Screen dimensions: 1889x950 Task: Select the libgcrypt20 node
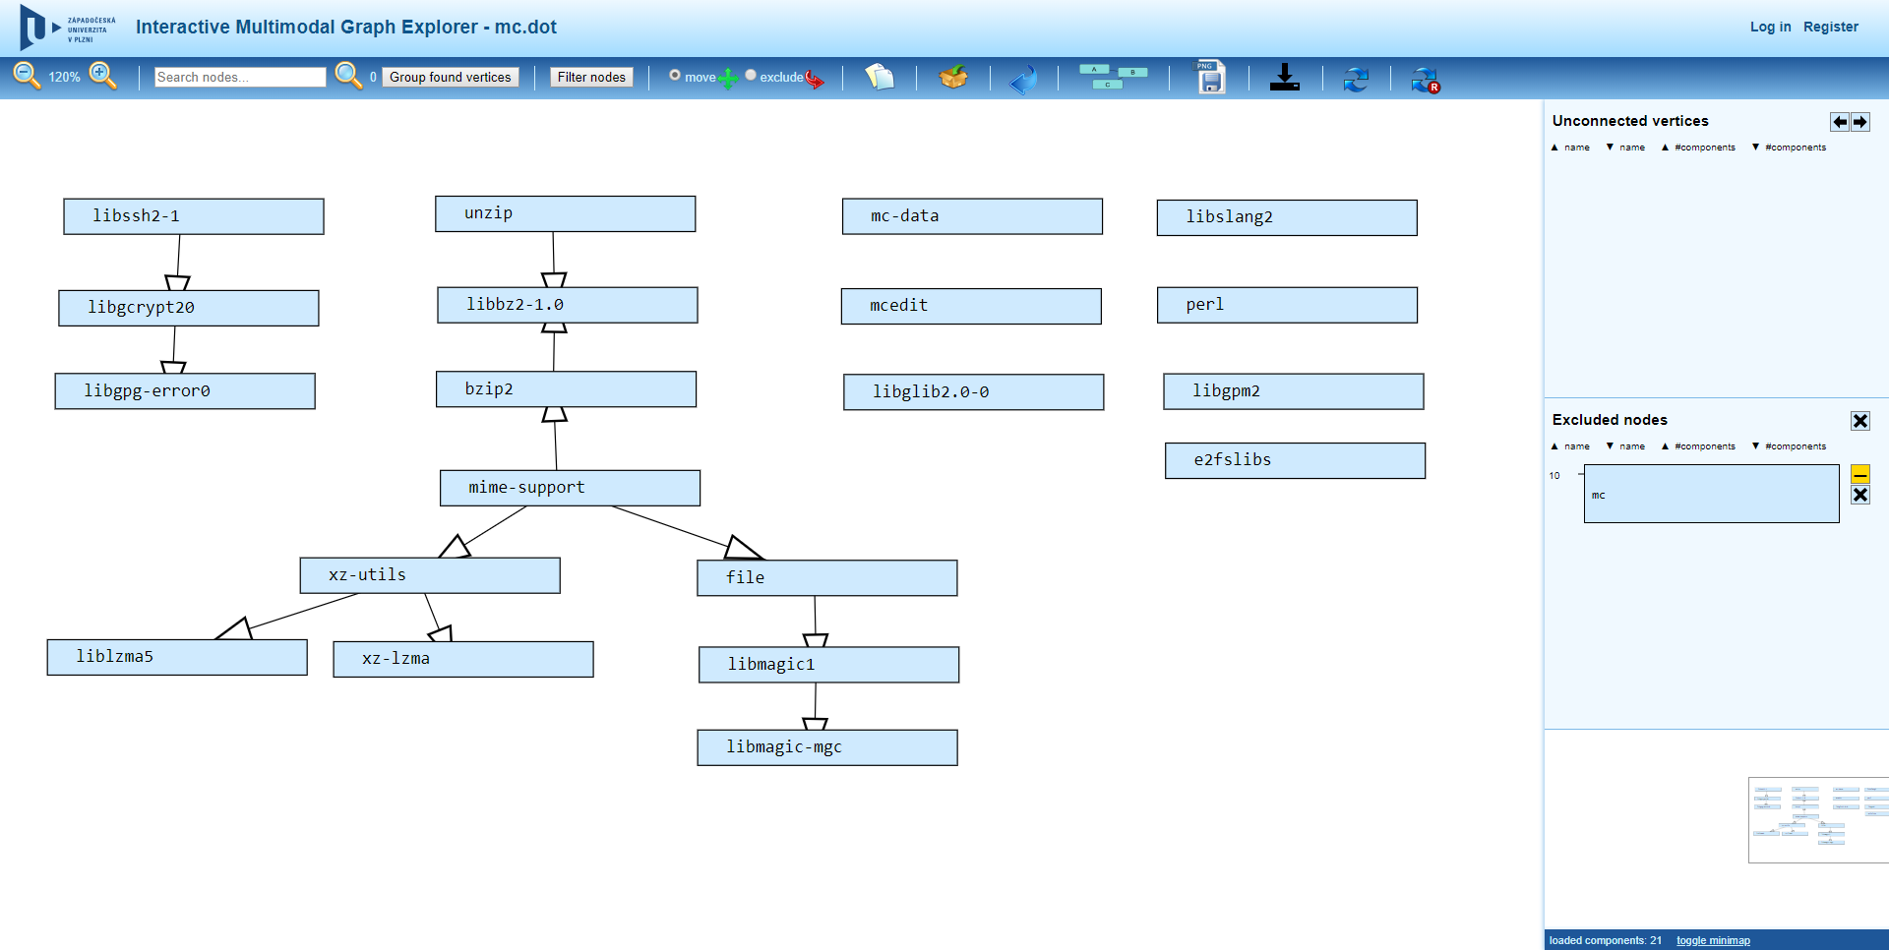pyautogui.click(x=189, y=308)
